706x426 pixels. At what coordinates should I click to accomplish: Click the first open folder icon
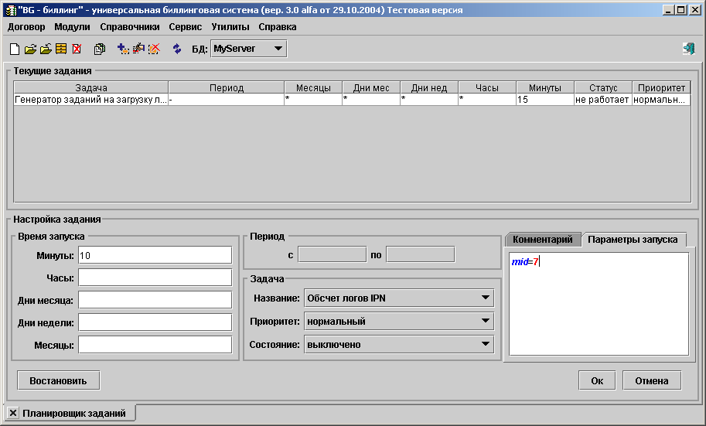tap(30, 49)
